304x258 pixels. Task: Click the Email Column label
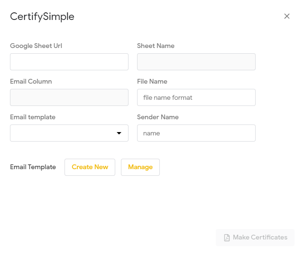31,82
